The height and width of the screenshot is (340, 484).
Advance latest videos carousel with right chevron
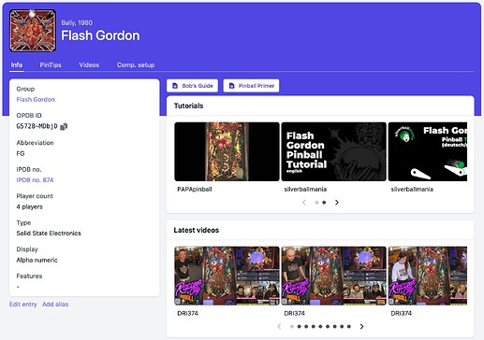pyautogui.click(x=361, y=326)
